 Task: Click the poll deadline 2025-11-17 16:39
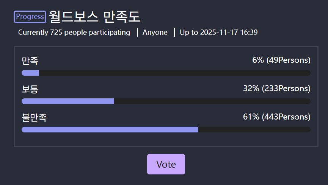point(229,33)
